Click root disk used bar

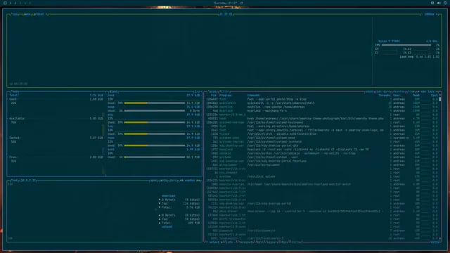pyautogui.click(x=155, y=103)
